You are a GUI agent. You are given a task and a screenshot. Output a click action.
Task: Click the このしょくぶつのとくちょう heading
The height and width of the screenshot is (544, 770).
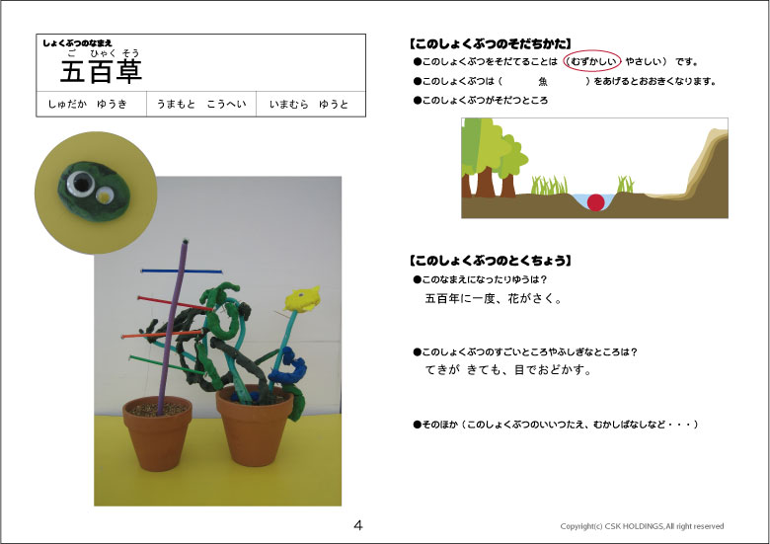(490, 261)
